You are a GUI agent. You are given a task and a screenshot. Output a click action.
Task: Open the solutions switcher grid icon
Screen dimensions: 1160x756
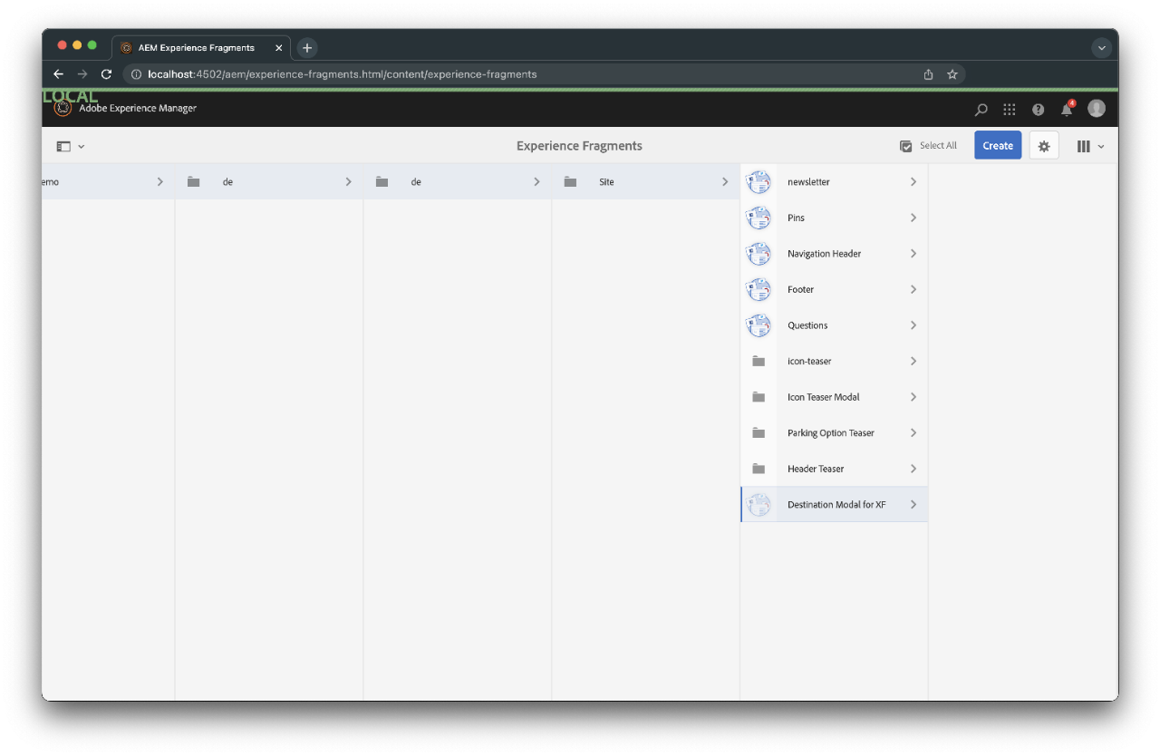(1009, 109)
